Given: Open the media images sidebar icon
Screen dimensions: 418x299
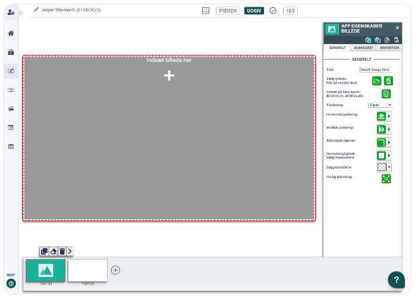Looking at the screenshot, I should pyautogui.click(x=11, y=108).
